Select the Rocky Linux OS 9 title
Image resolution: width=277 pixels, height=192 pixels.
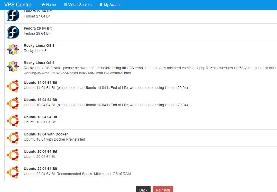[39, 63]
